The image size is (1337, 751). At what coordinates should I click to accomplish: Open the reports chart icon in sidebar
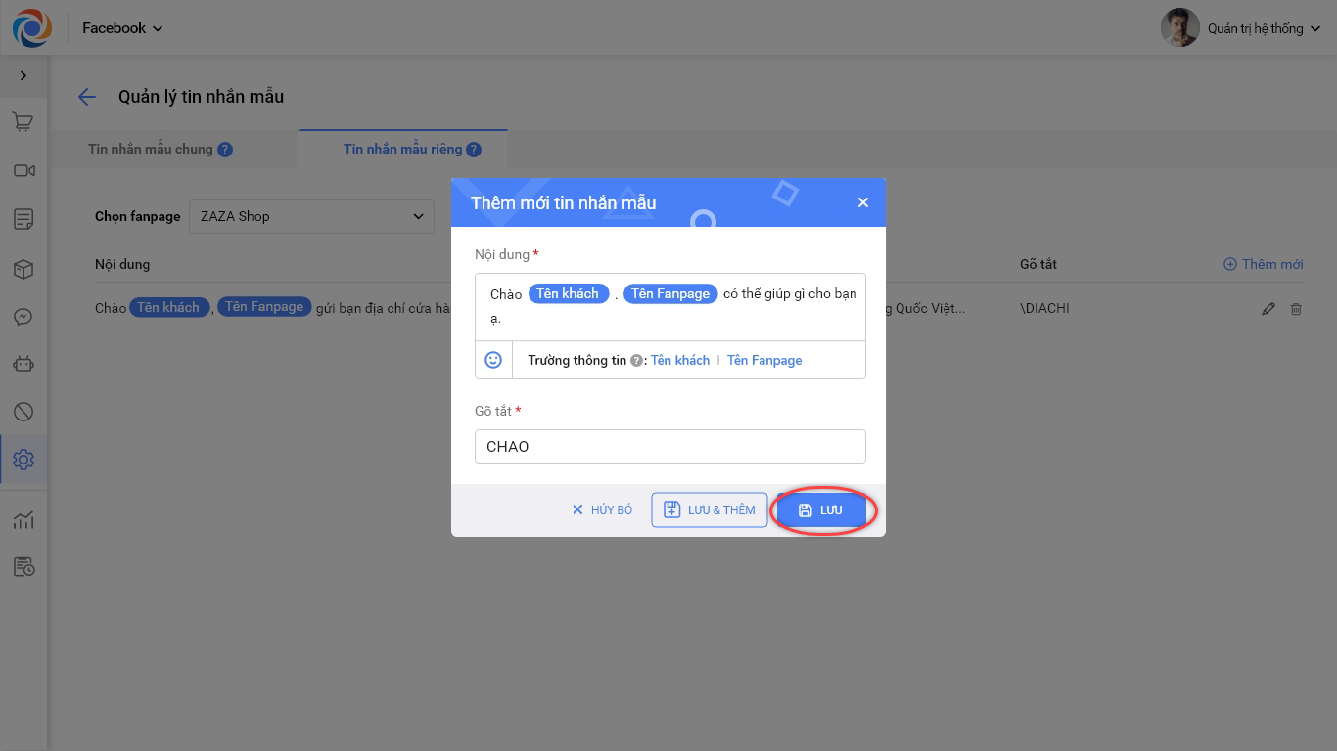point(23,519)
